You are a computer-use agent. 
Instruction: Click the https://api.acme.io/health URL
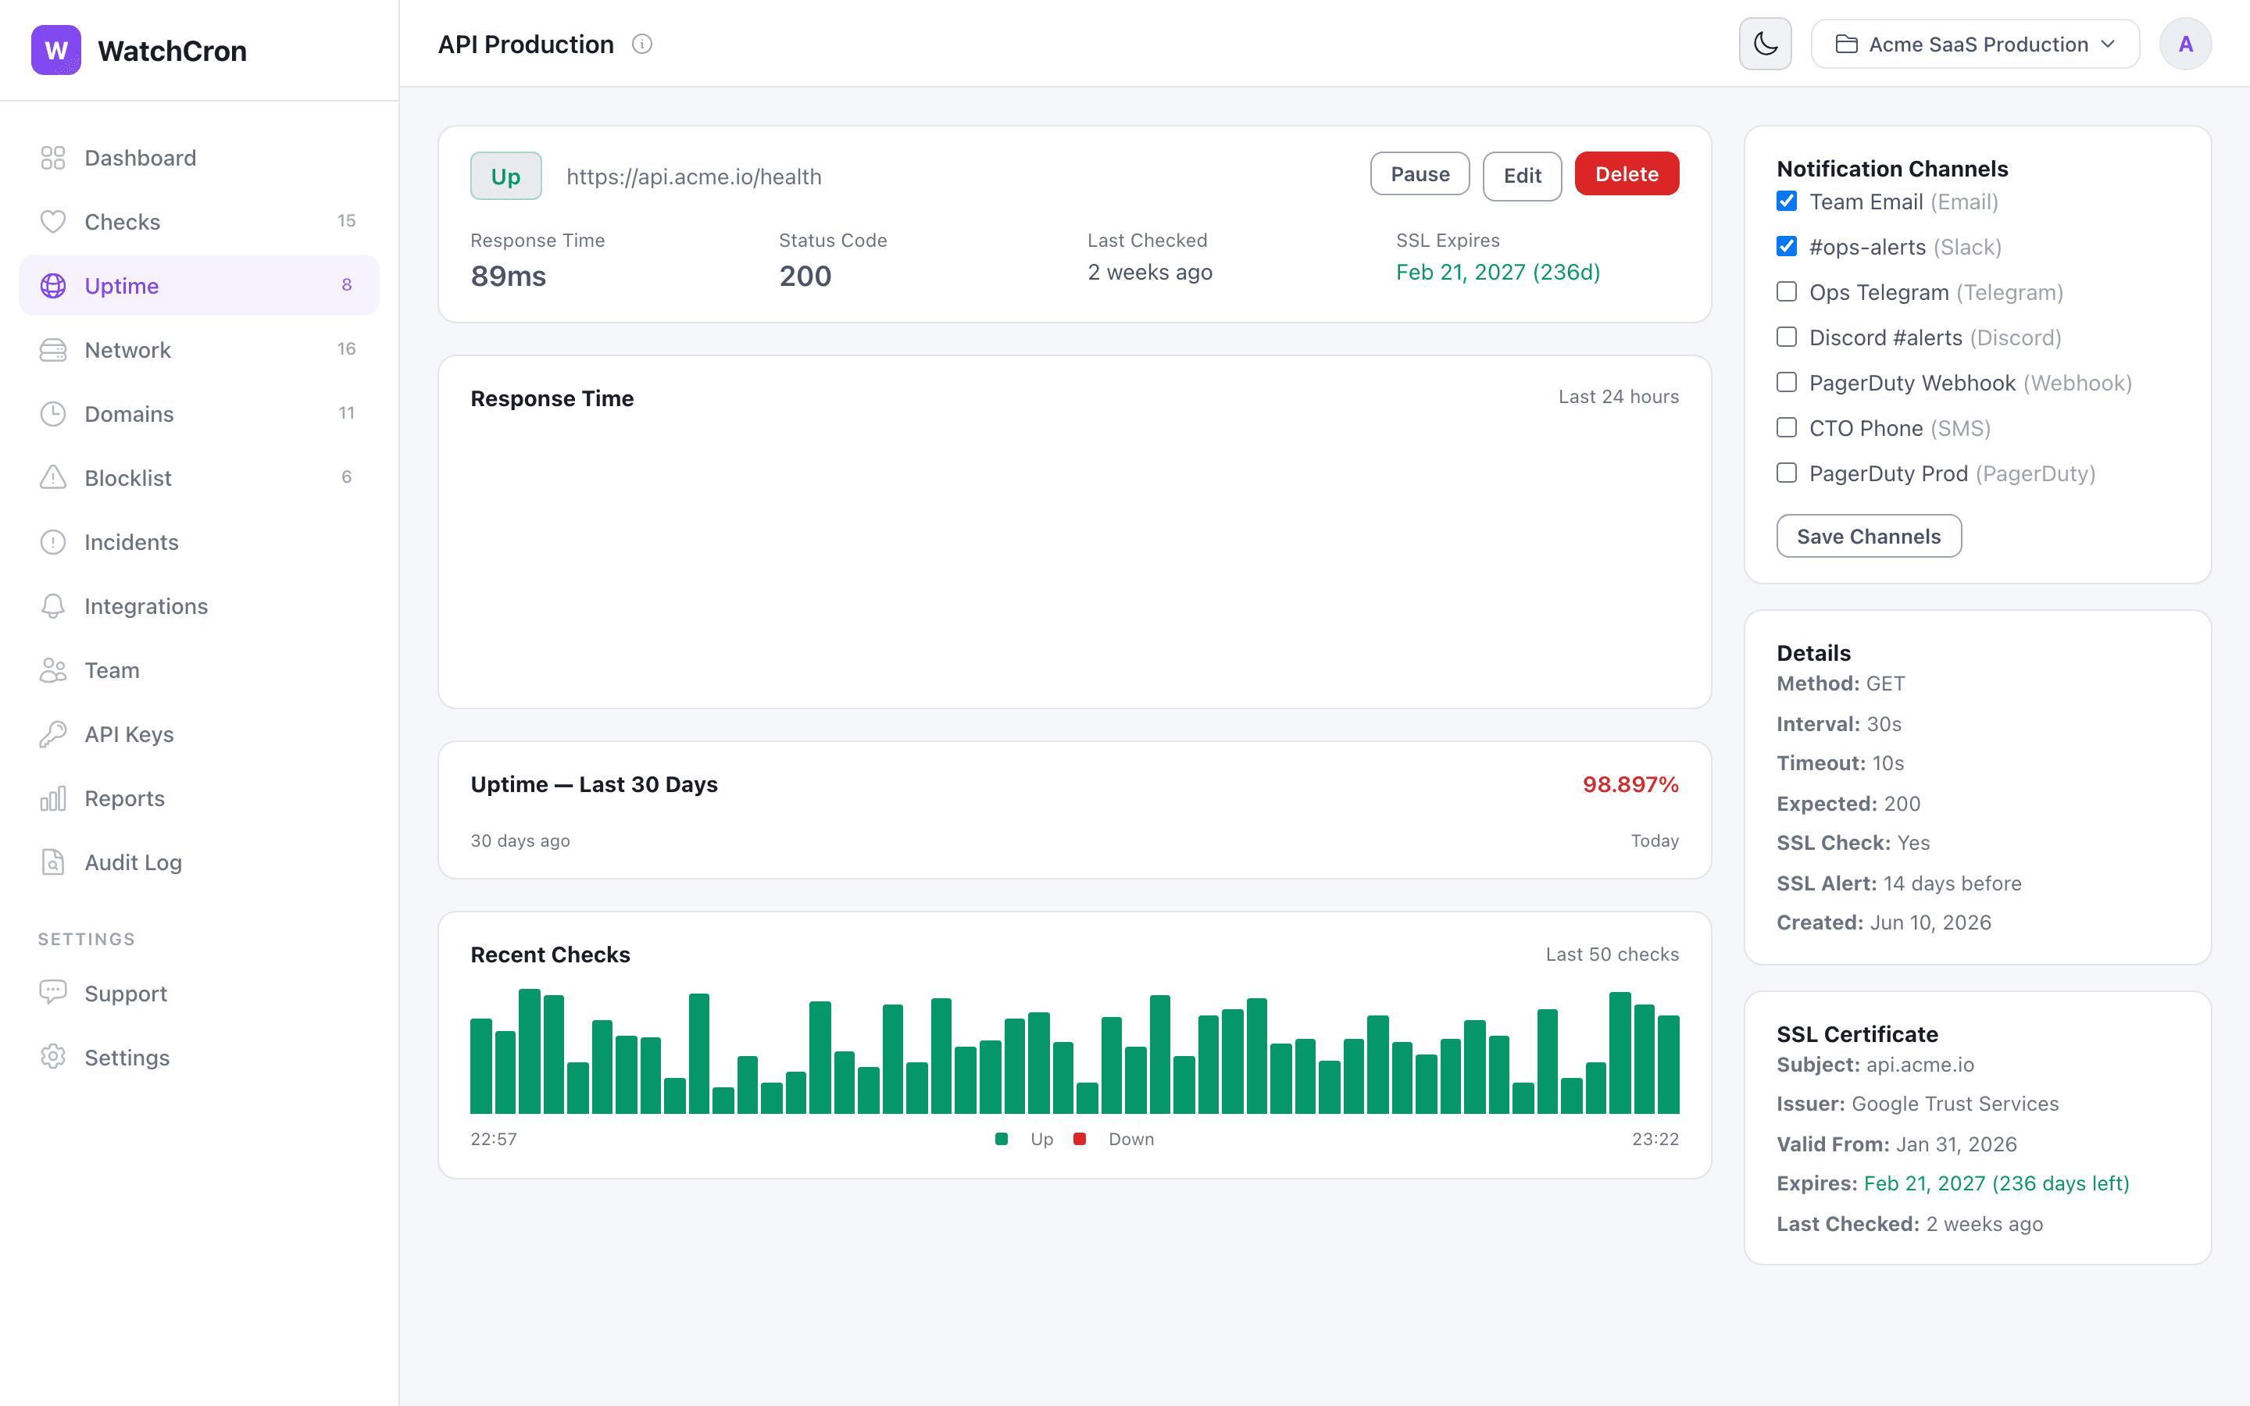point(694,177)
